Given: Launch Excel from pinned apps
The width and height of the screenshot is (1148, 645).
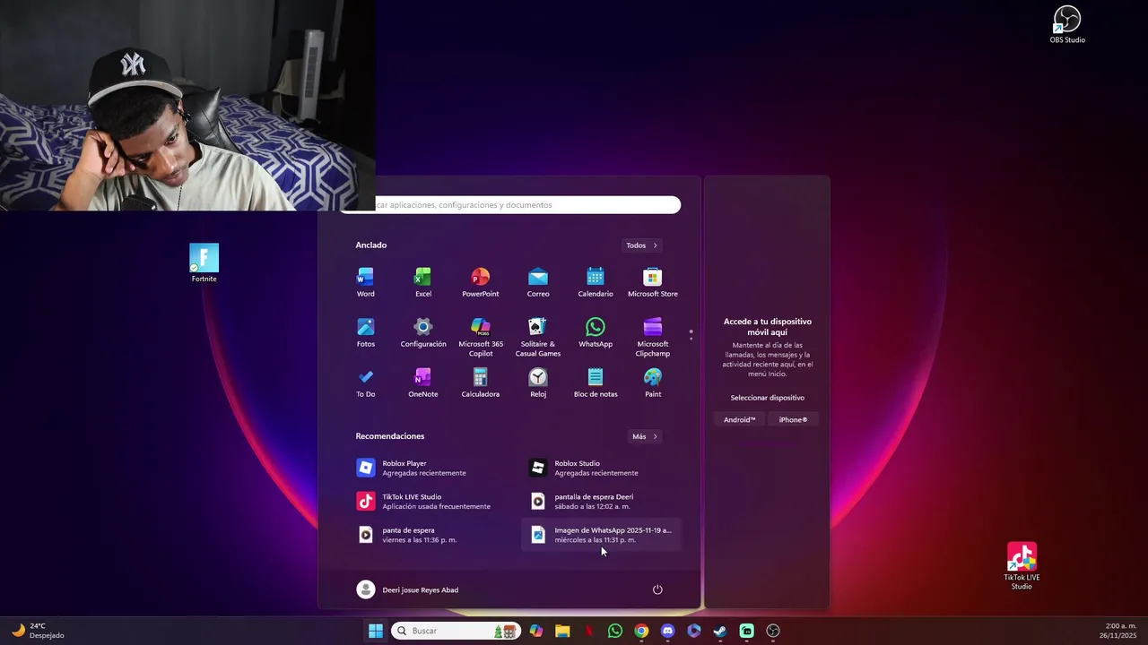Looking at the screenshot, I should click(422, 282).
